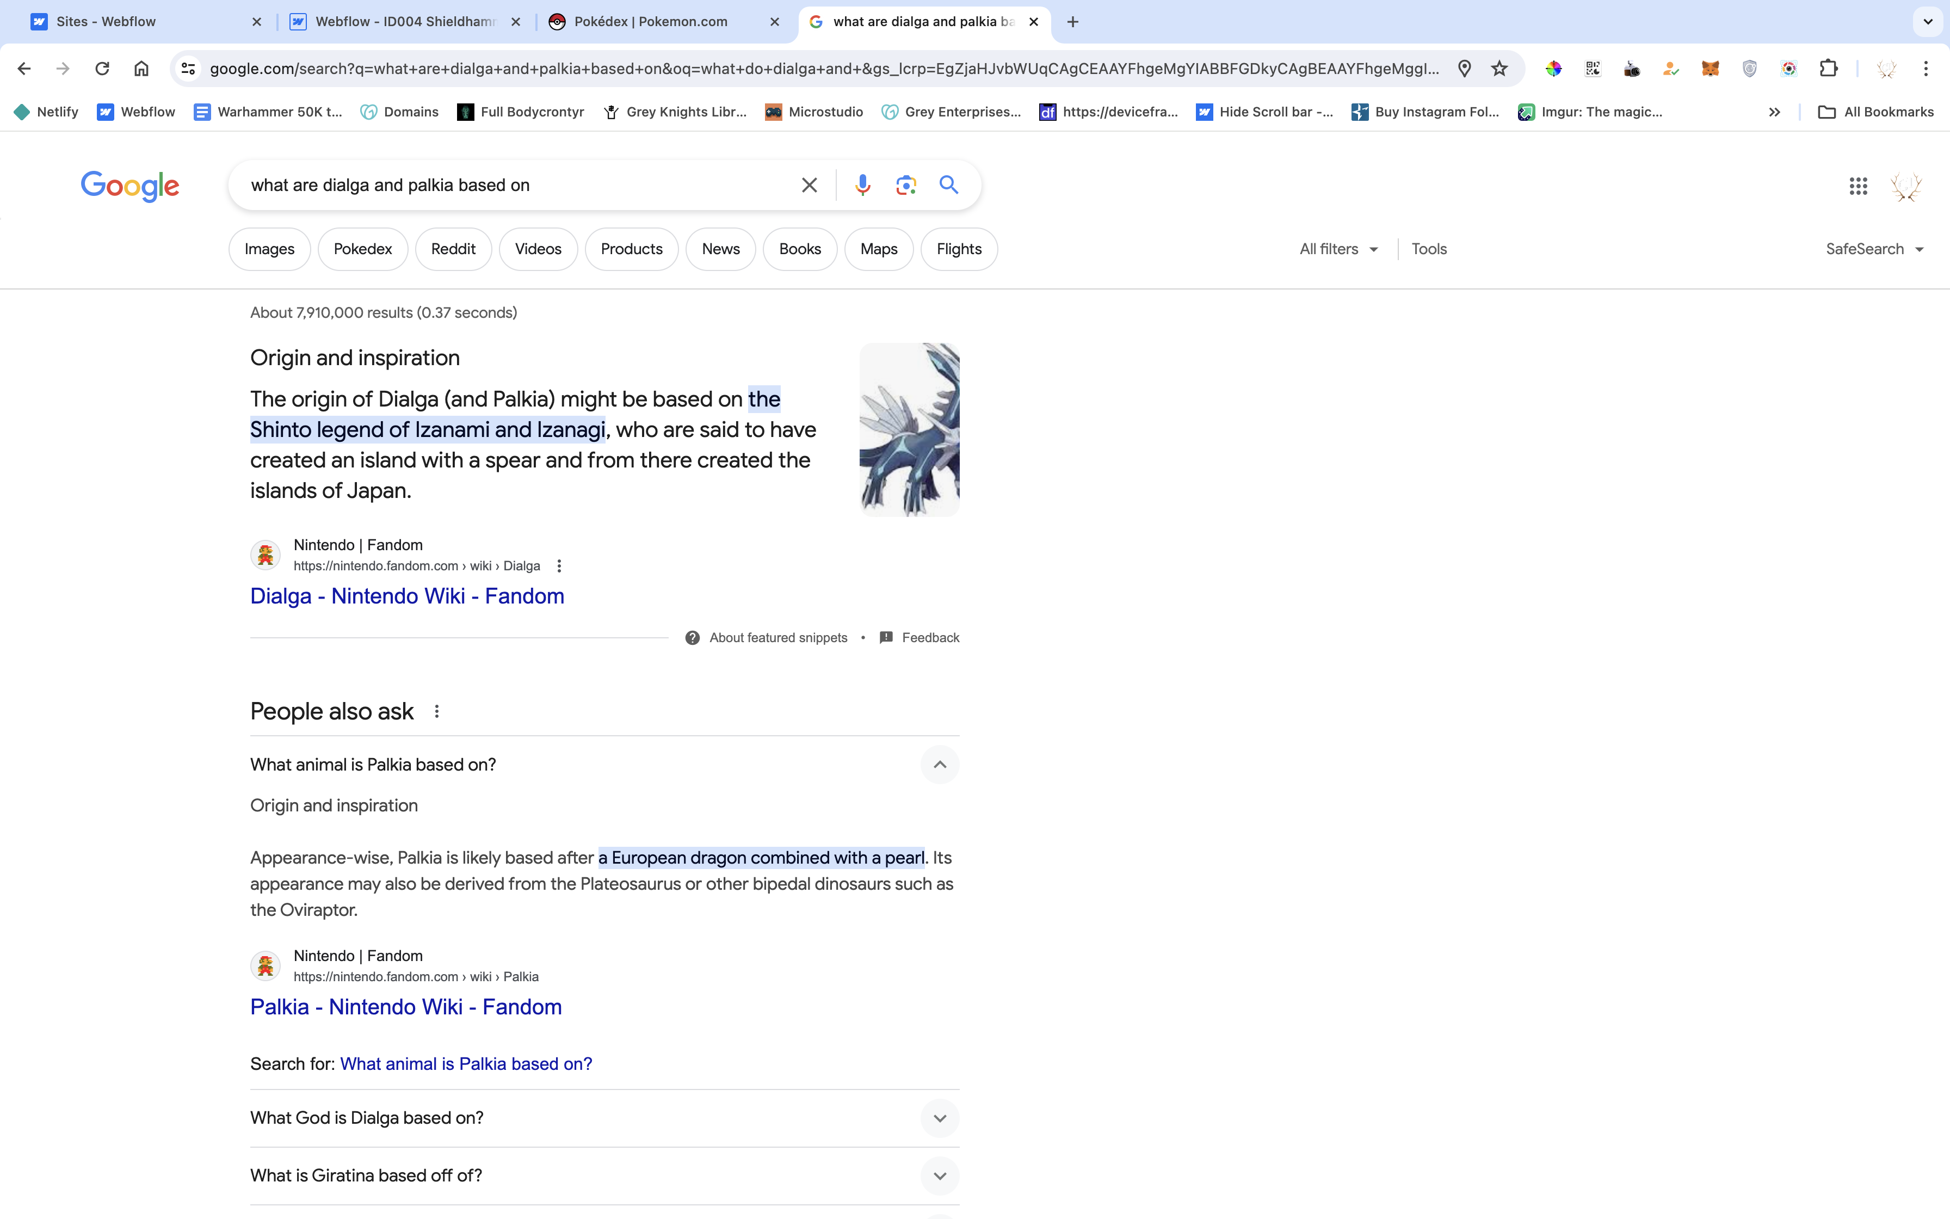Open the SafeSearch dropdown

coord(1874,249)
